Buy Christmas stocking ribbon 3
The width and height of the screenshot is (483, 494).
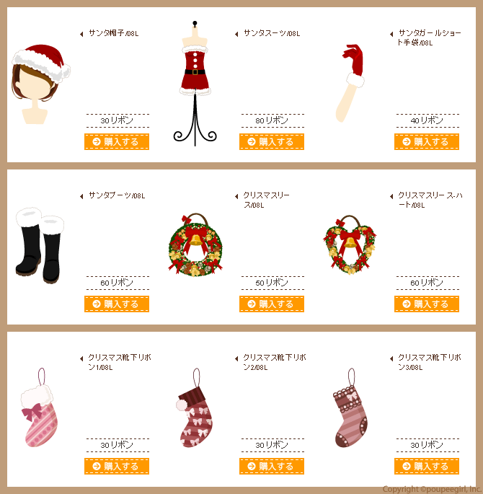426,467
